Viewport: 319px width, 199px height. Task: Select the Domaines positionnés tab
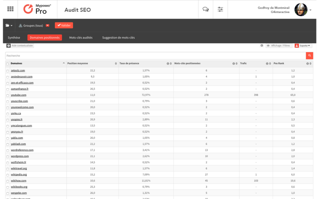tap(45, 37)
